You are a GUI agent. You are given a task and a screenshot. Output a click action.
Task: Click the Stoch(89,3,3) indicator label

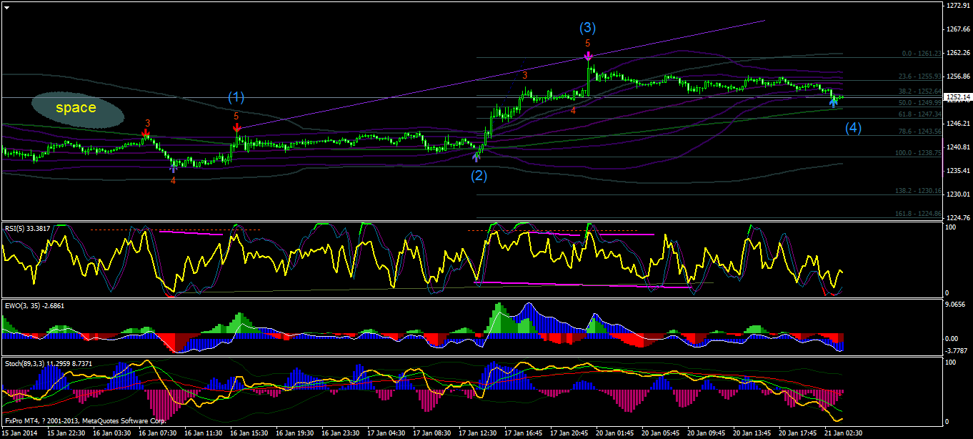pos(48,364)
